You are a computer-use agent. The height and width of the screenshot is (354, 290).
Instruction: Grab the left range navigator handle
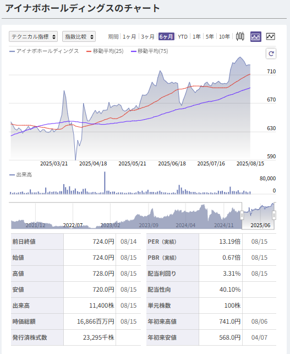pyautogui.click(x=242, y=215)
